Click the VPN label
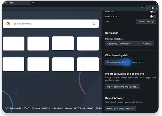The height and width of the screenshot is (116, 162). [x=107, y=22]
